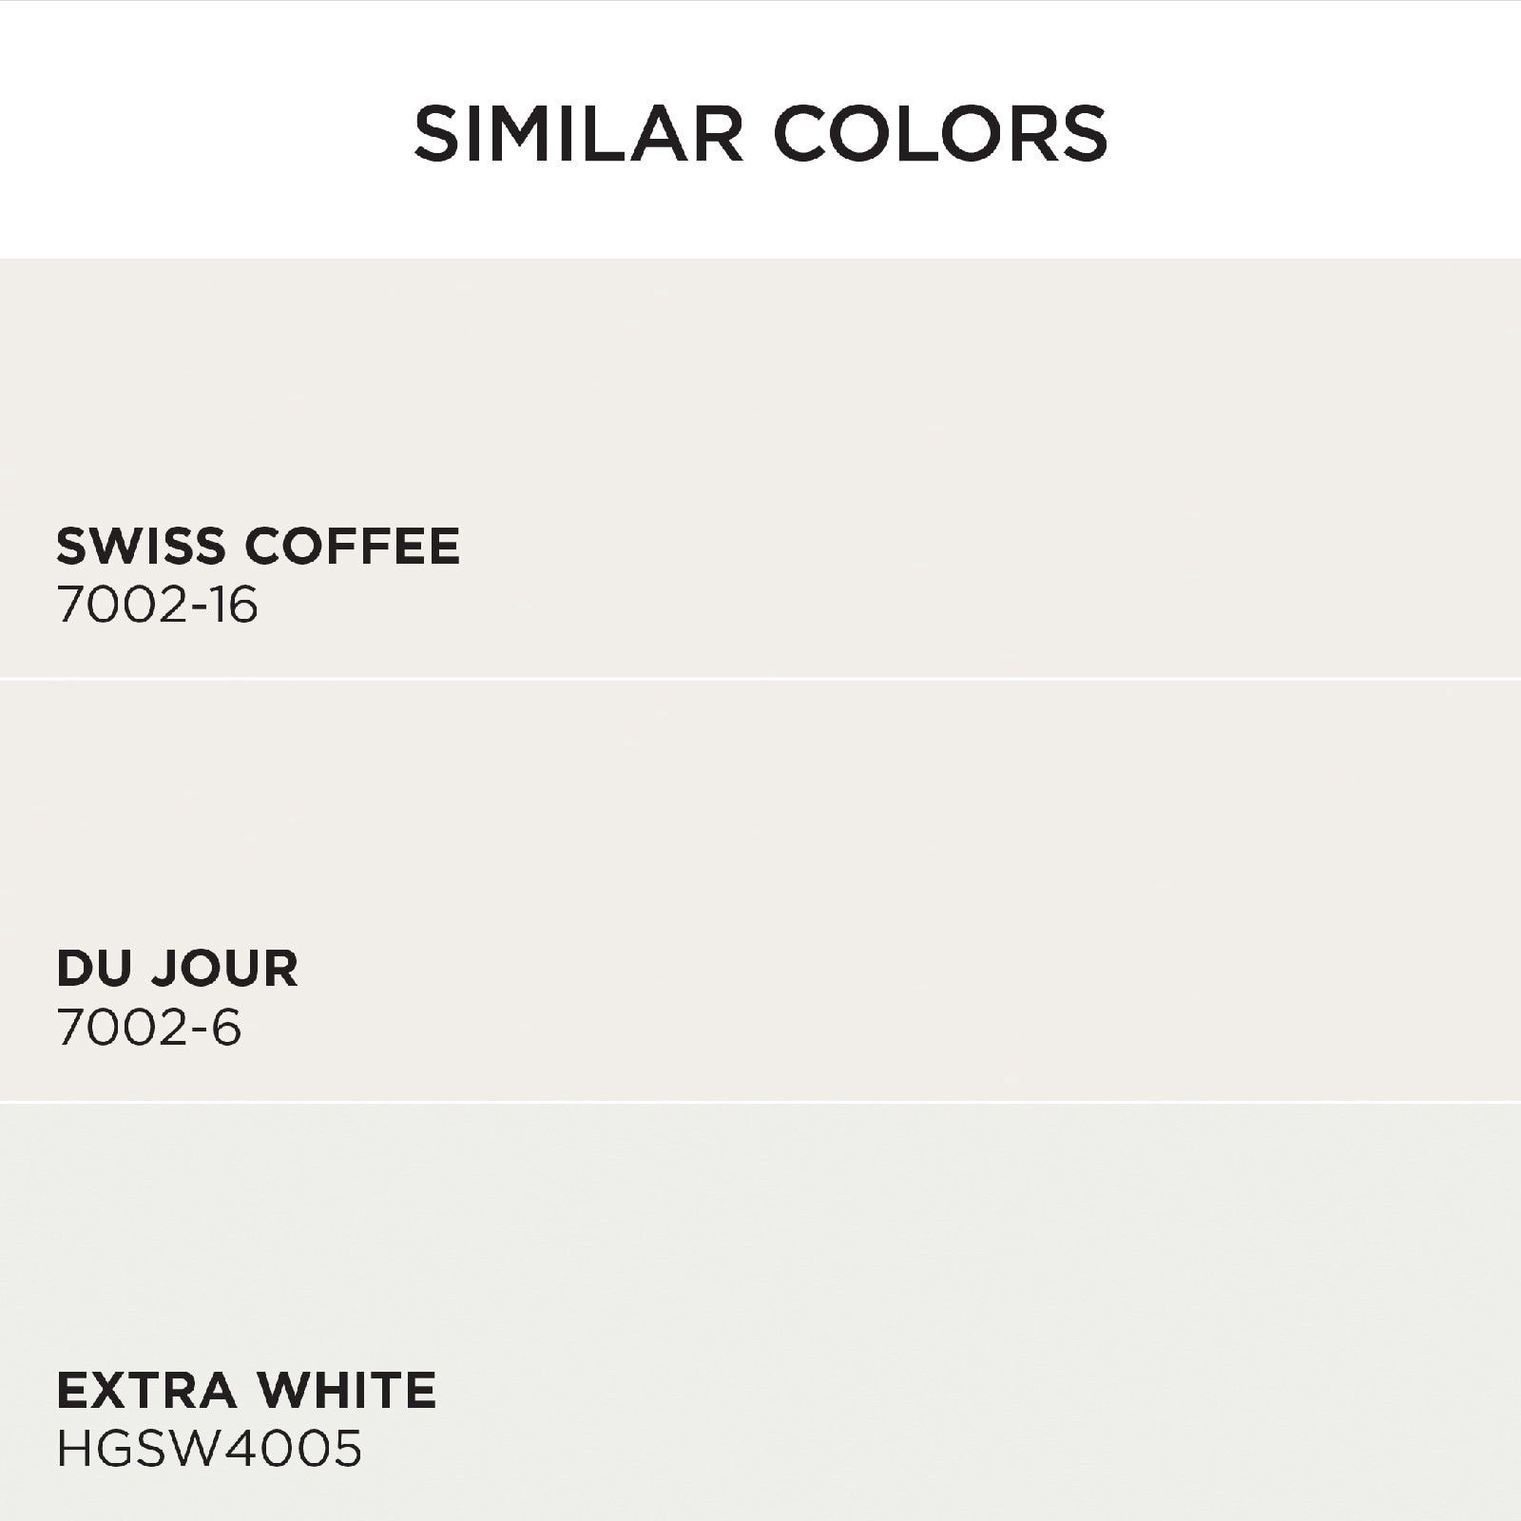Click the color code 7002-6
Screen dimensions: 1521x1521
[149, 1028]
